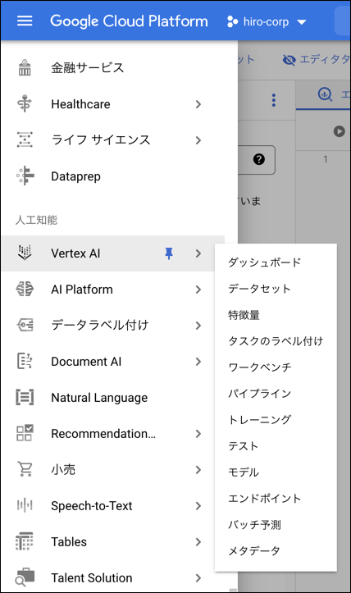The height and width of the screenshot is (593, 351).
Task: Expand the データラベル付け submenu chevron
Action: (198, 326)
